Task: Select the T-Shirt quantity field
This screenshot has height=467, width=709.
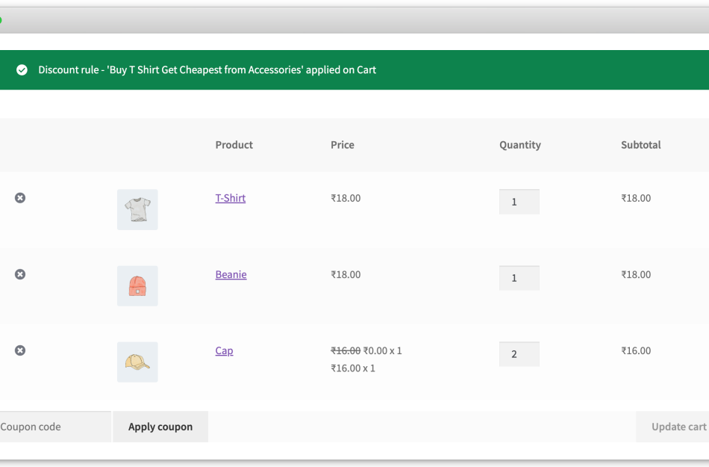Action: tap(519, 201)
